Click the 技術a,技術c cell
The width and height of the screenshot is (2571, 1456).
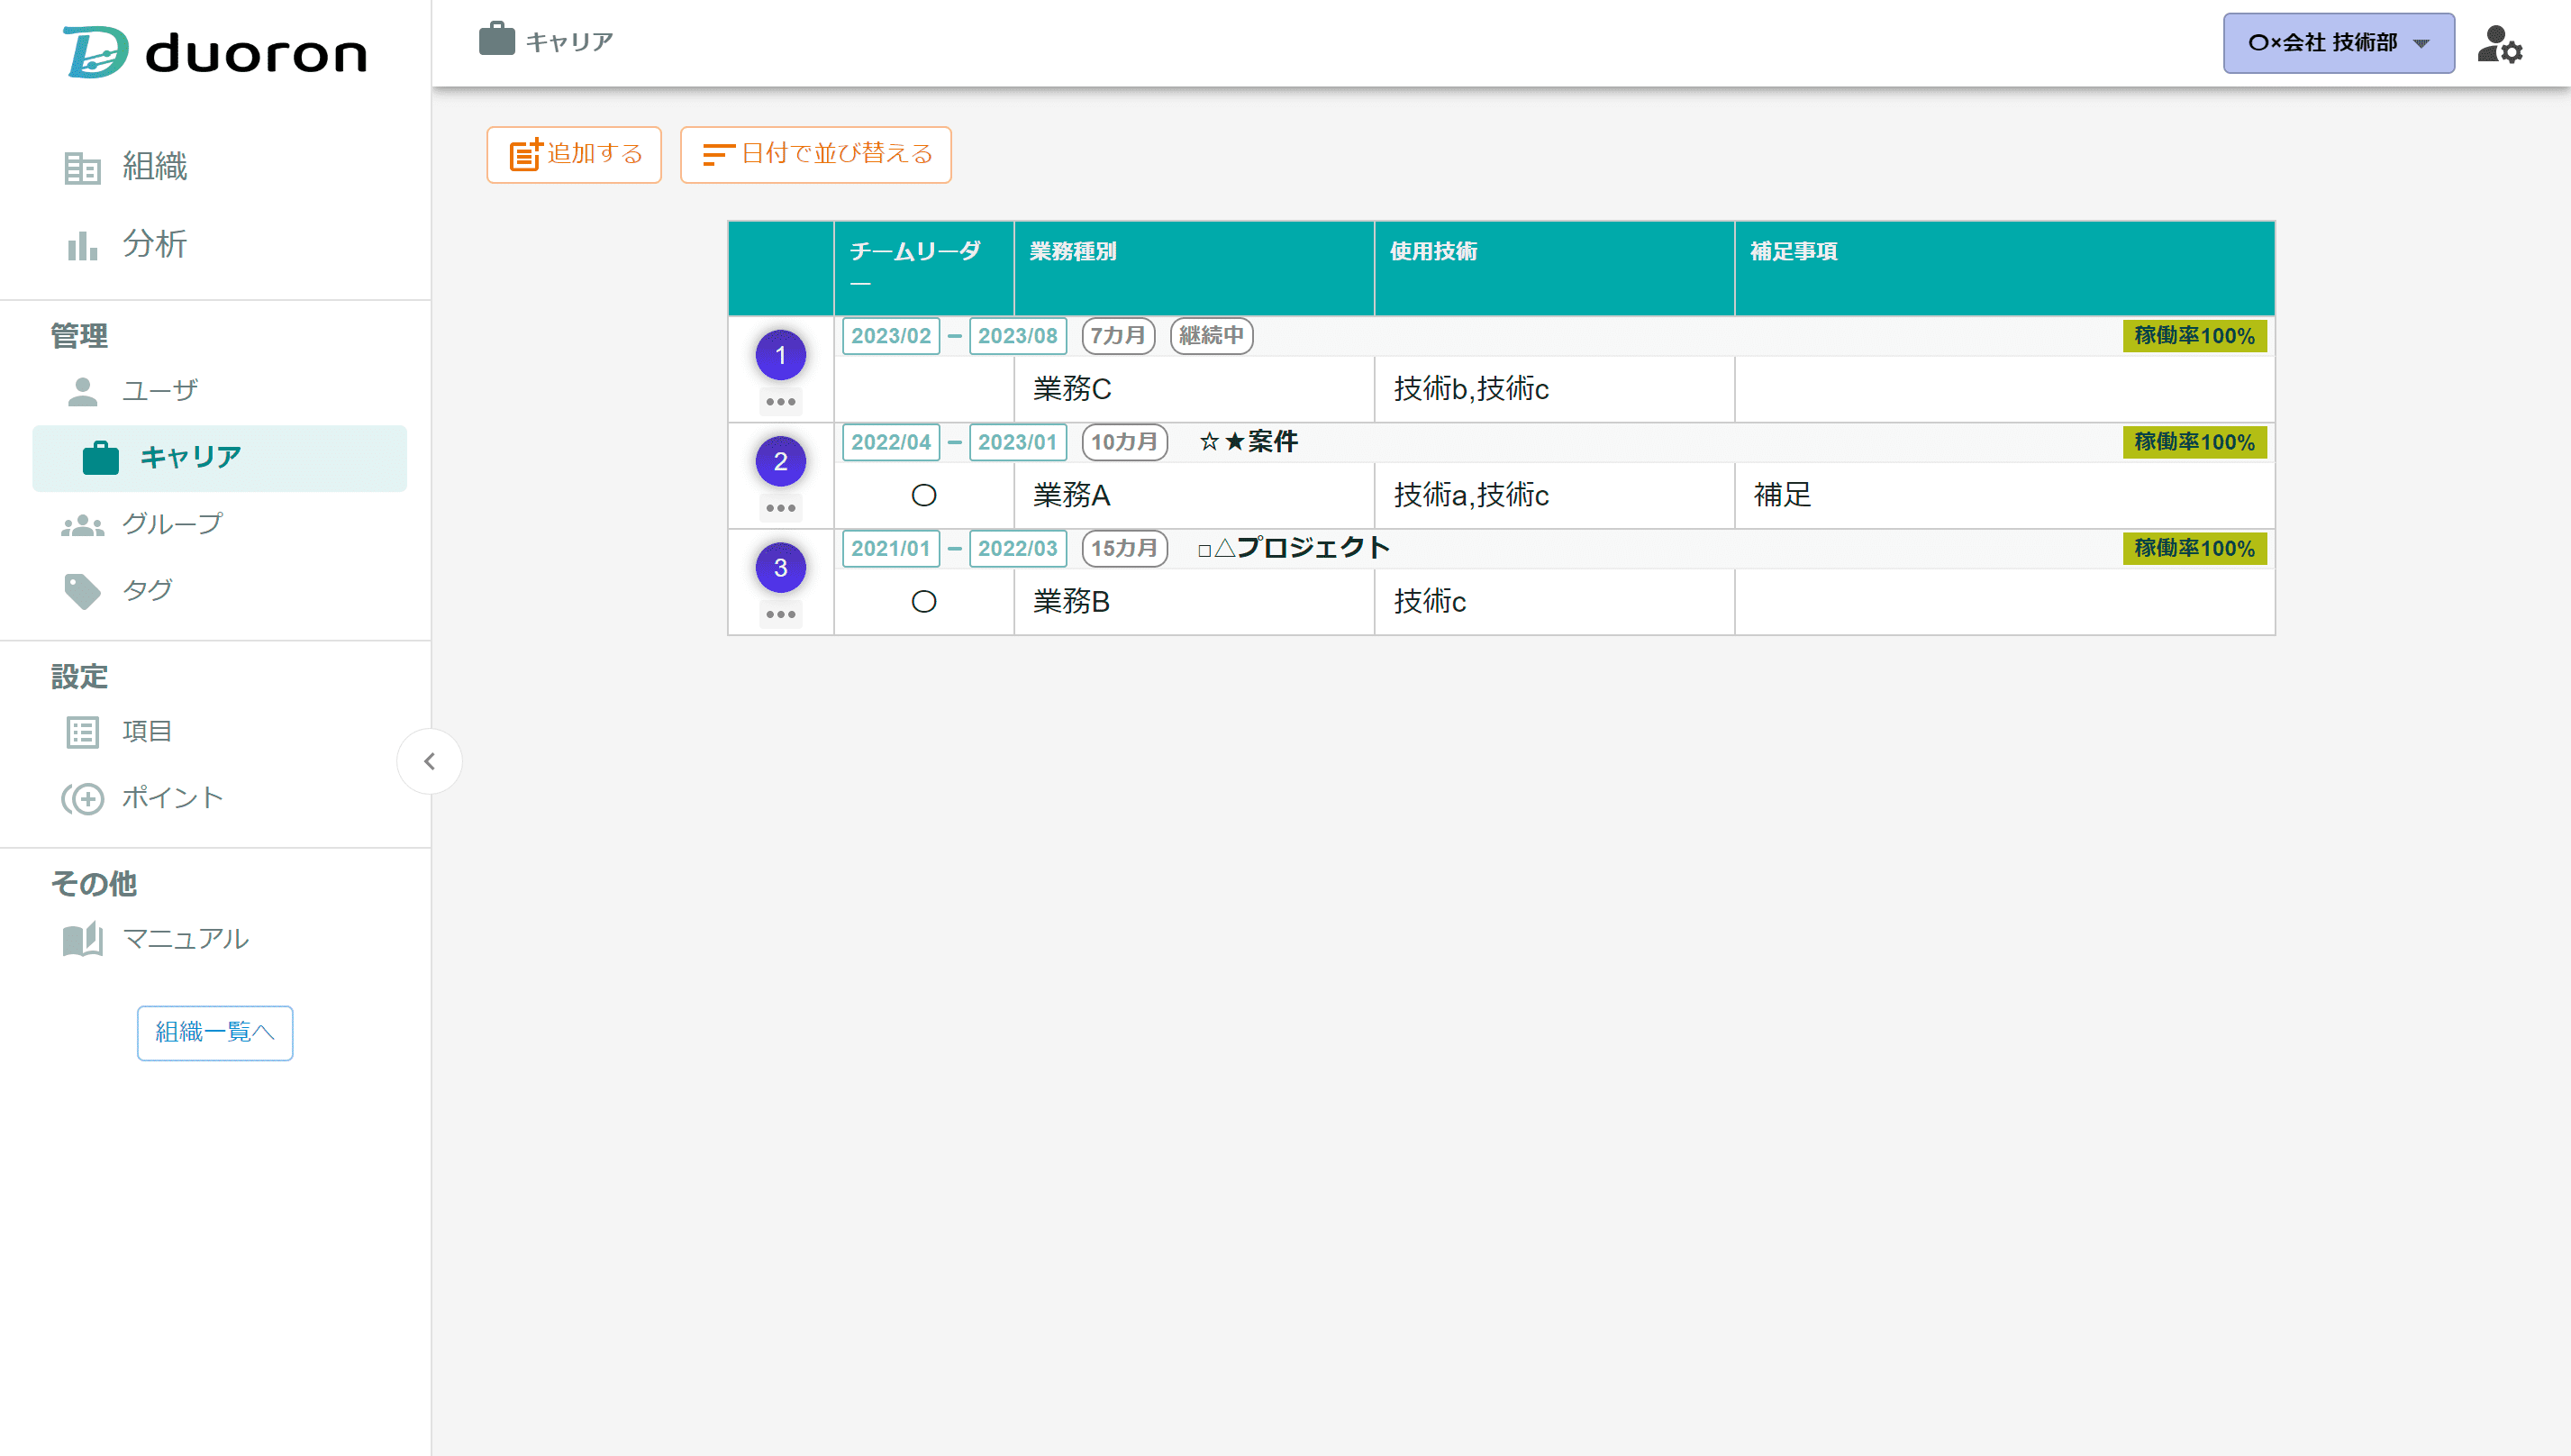click(1553, 495)
